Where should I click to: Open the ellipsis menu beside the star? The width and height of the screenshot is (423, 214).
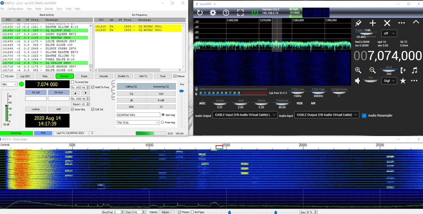point(415,81)
